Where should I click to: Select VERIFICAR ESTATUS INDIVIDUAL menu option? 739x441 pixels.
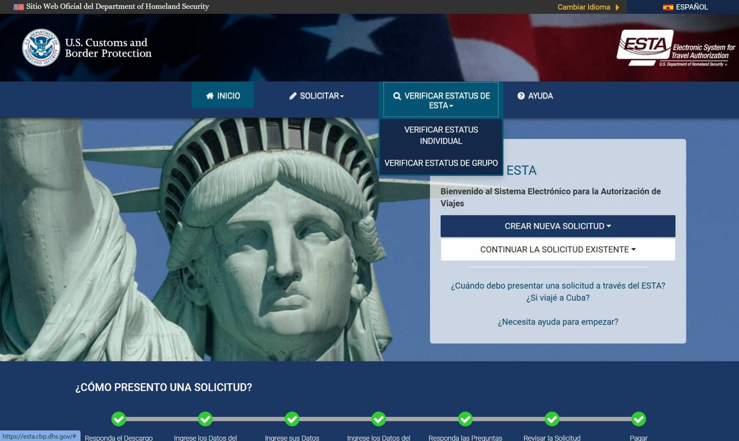[x=441, y=135]
